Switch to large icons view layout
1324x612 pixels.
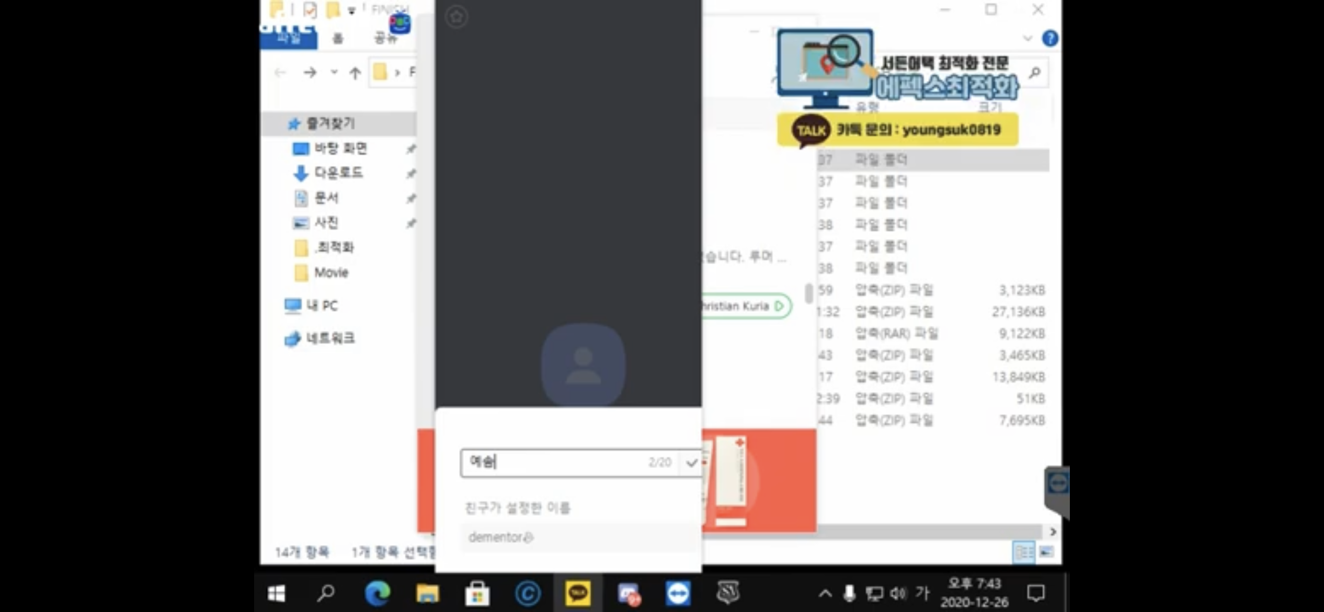[x=1046, y=552]
